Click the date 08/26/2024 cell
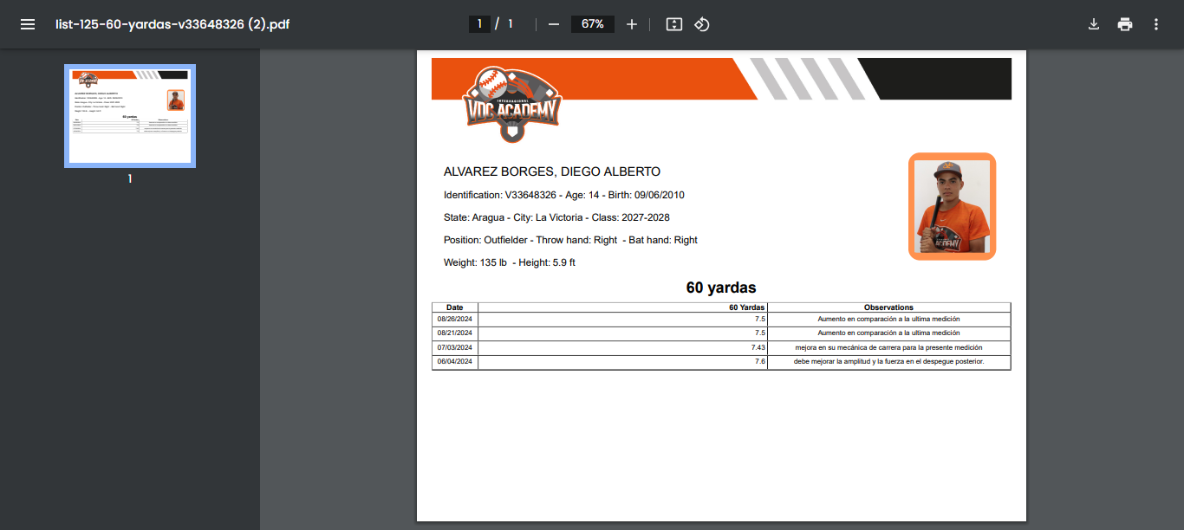 pyautogui.click(x=455, y=319)
